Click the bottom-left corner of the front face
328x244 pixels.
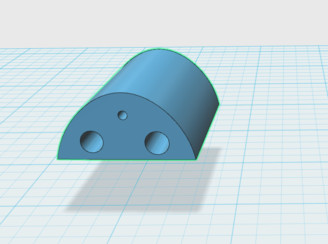pos(58,159)
